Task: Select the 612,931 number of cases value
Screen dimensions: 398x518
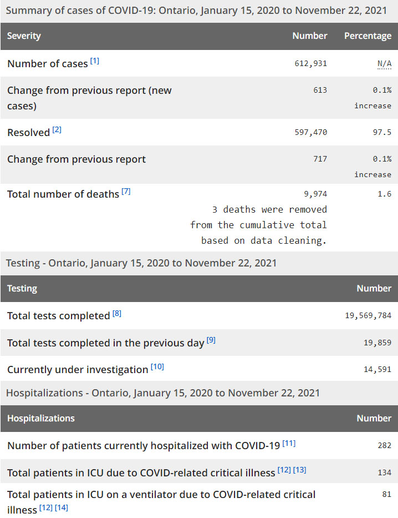Action: (x=310, y=63)
